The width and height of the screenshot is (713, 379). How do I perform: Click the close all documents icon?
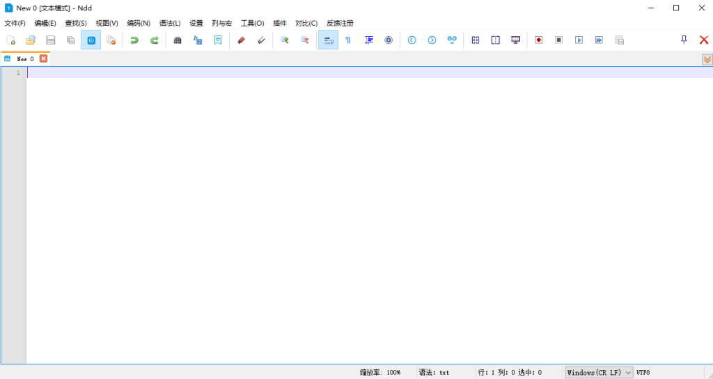(111, 40)
